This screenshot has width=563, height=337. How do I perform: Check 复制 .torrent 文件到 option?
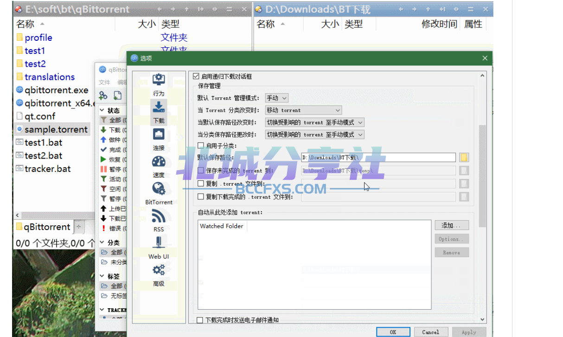click(x=201, y=184)
